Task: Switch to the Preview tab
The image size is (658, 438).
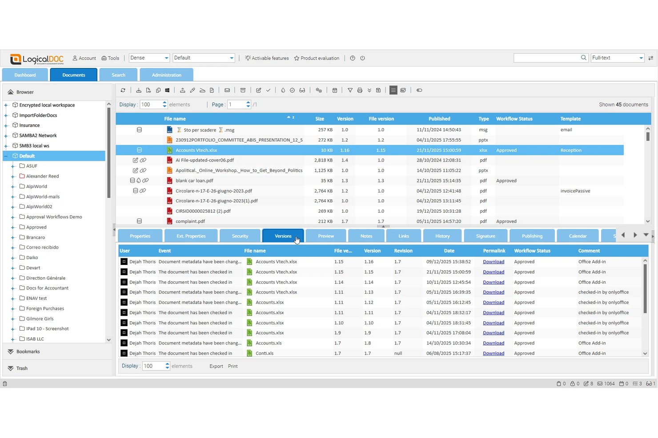Action: pyautogui.click(x=326, y=236)
